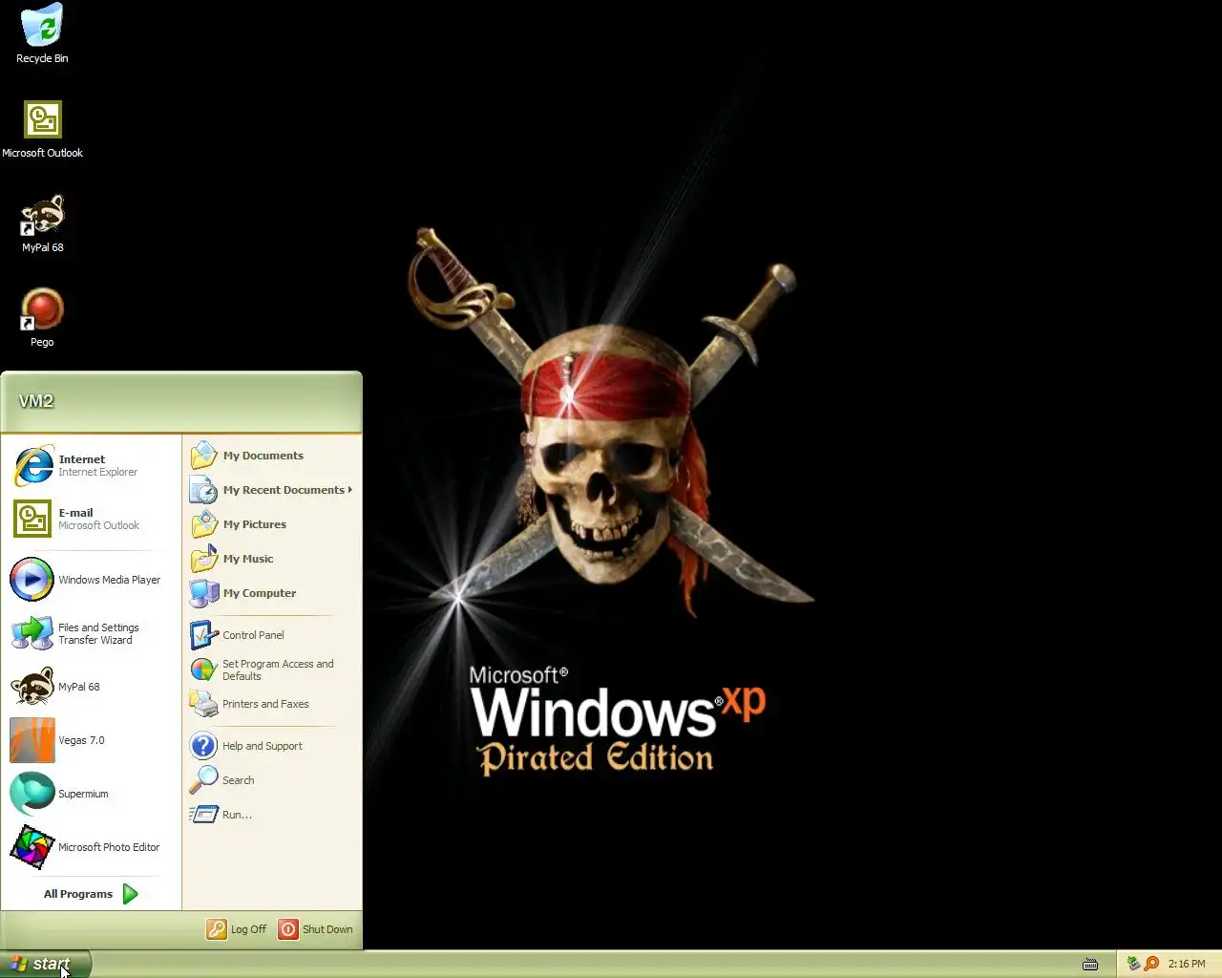Open the Run... dialog

(272, 815)
